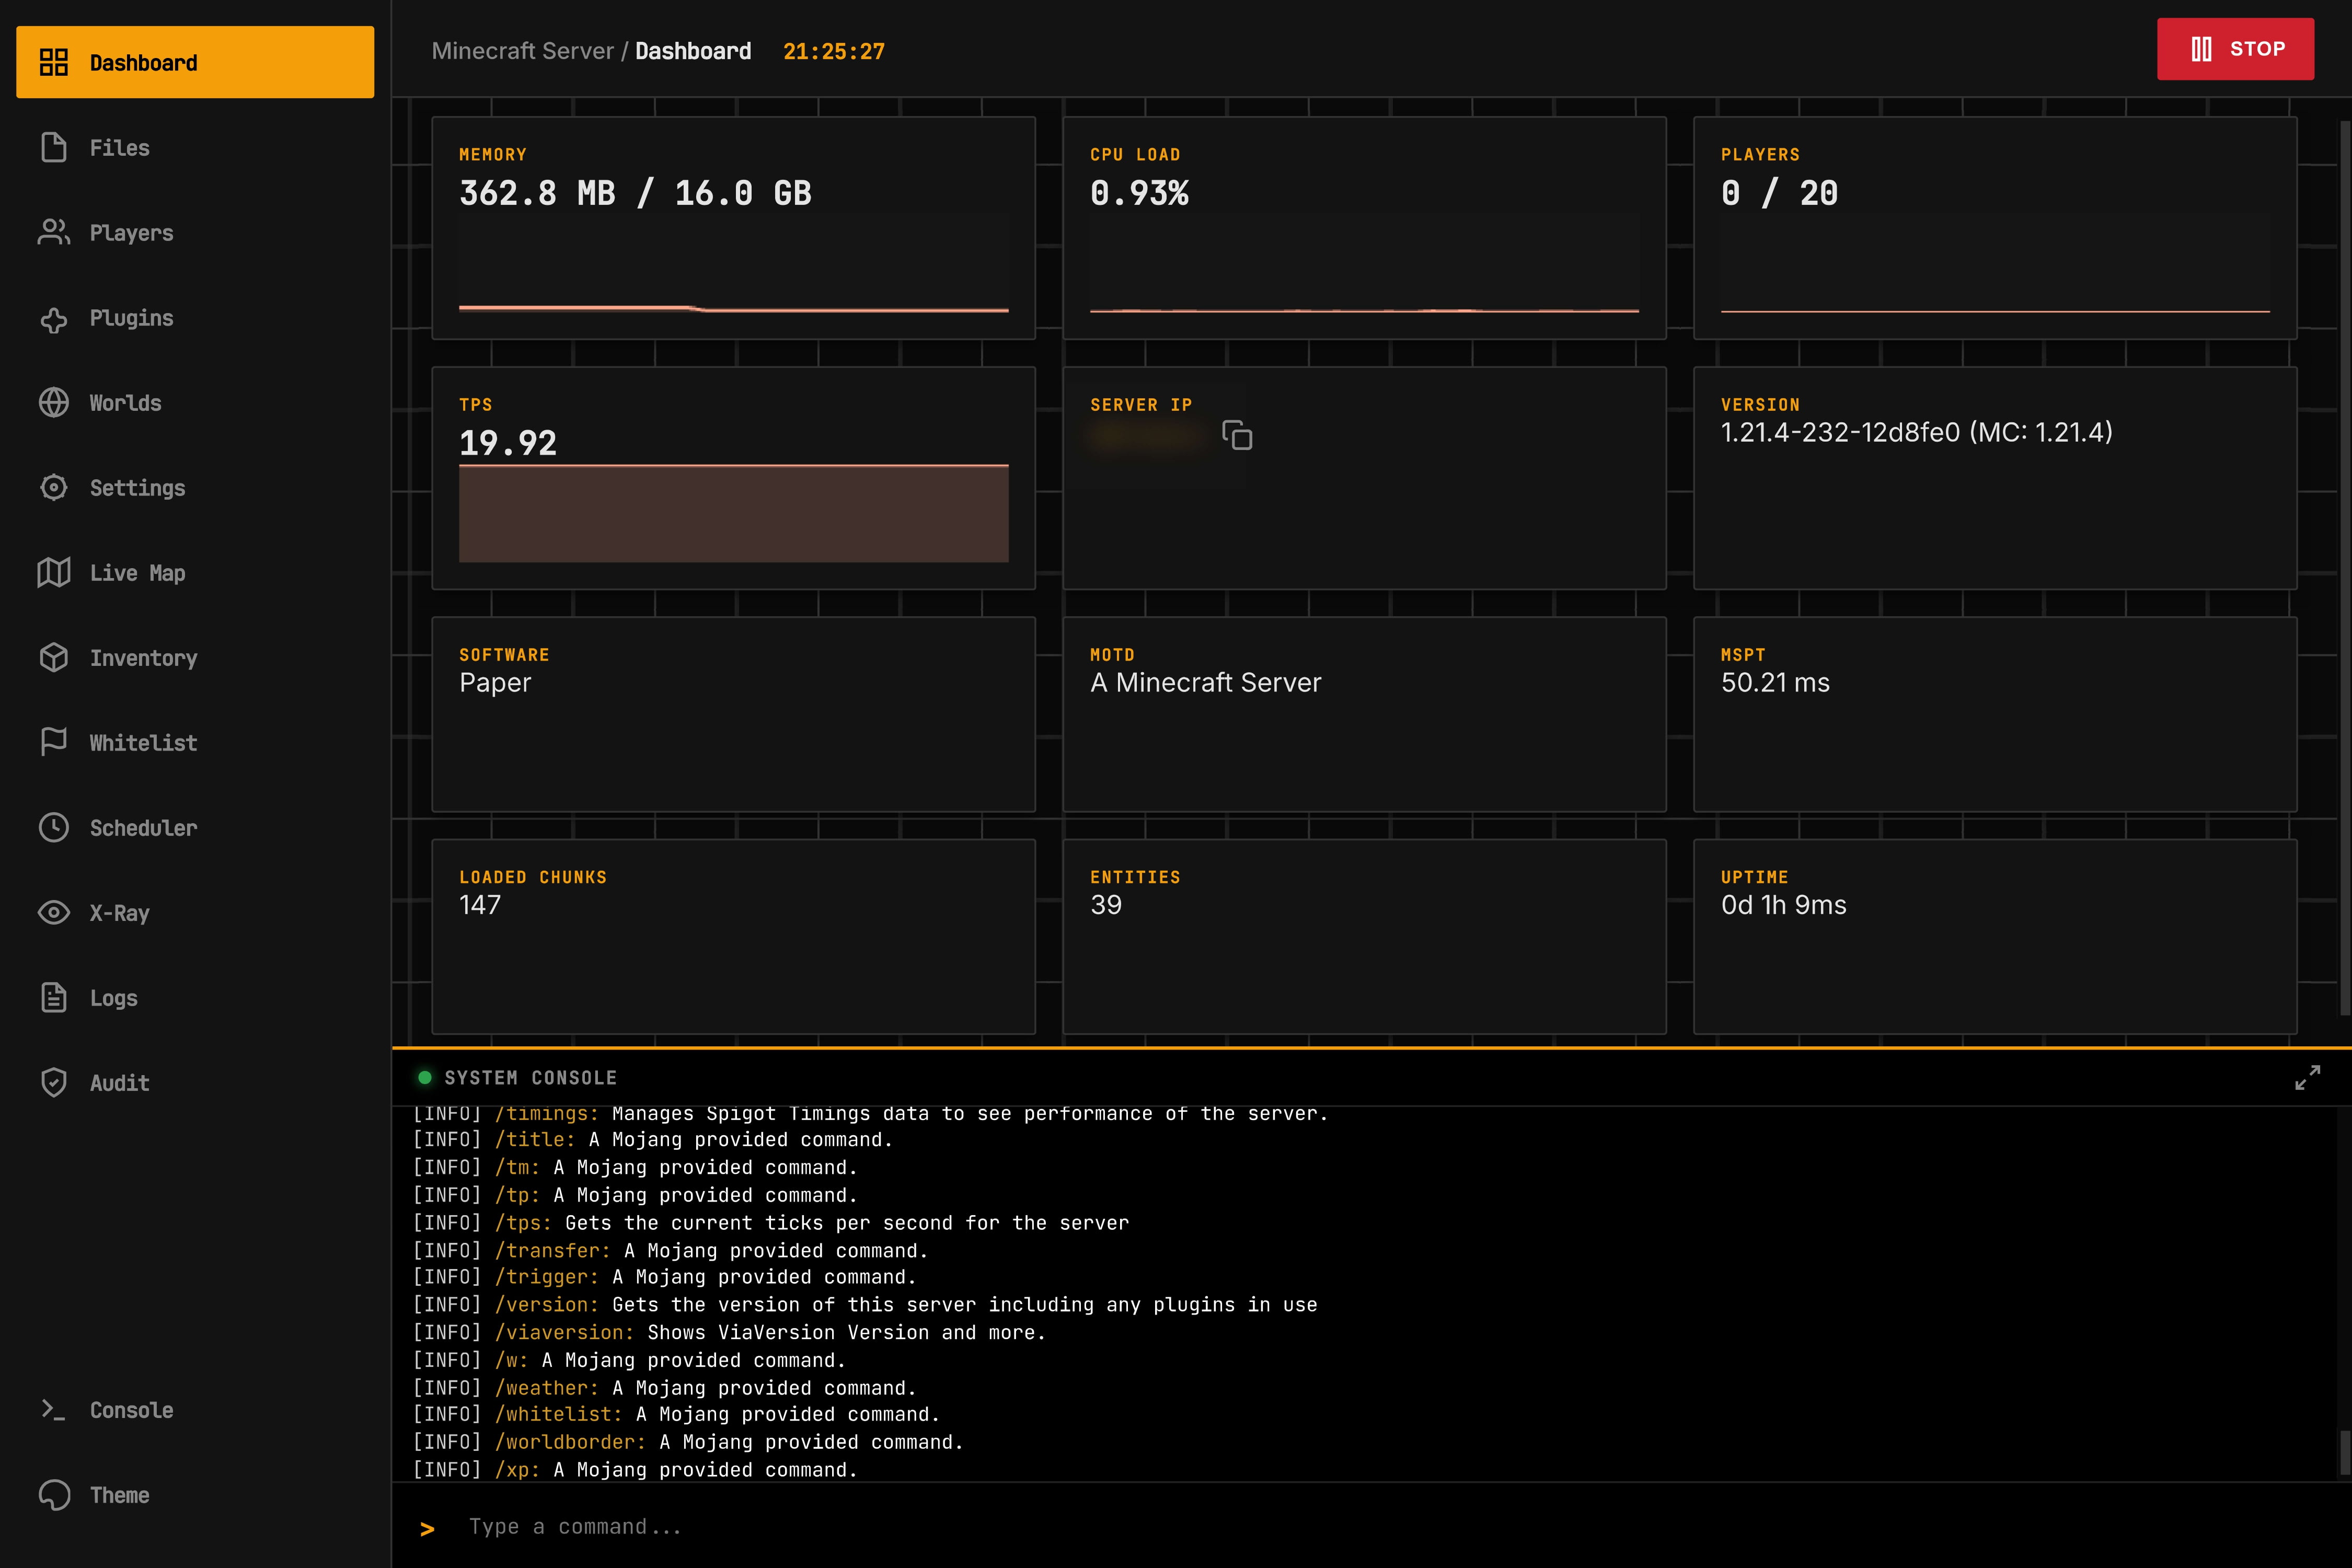The image size is (2352, 1568).
Task: Open the Whitelist manager
Action: pos(142,743)
